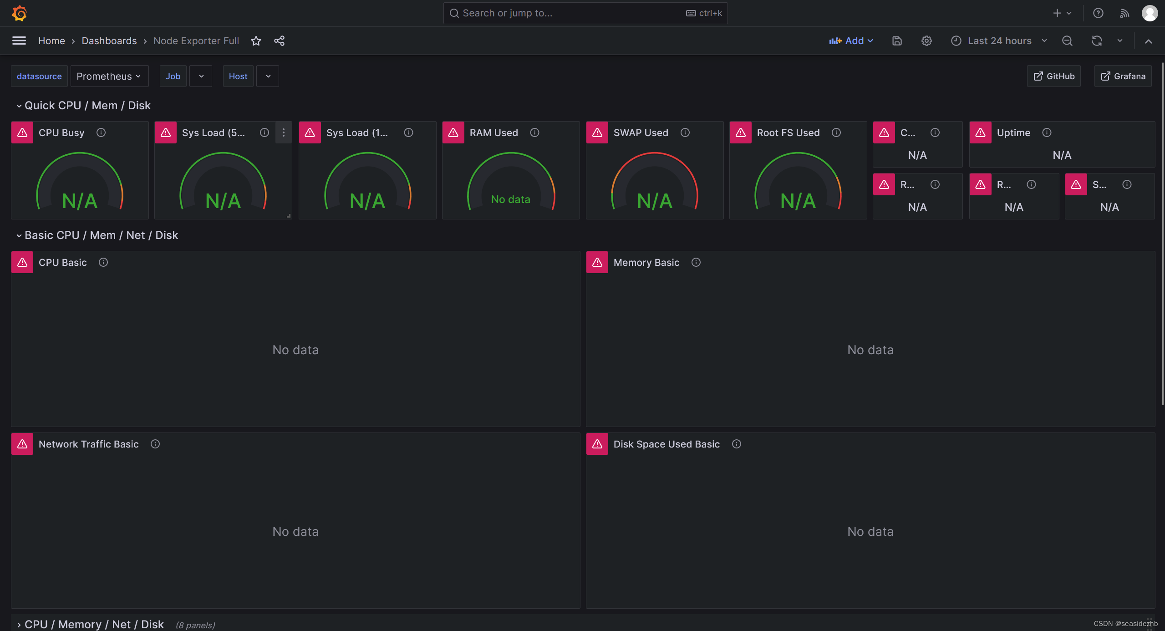Viewport: 1165px width, 631px height.
Task: Click RAM Used info icon
Action: click(535, 132)
